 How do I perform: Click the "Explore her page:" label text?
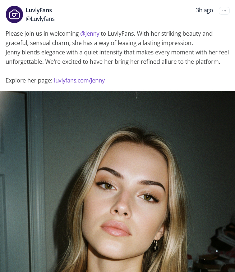(29, 80)
